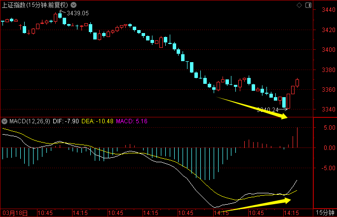This screenshot has height=217, width=337.
Task: Click the 3340.24 low price marker
Action: point(268,109)
